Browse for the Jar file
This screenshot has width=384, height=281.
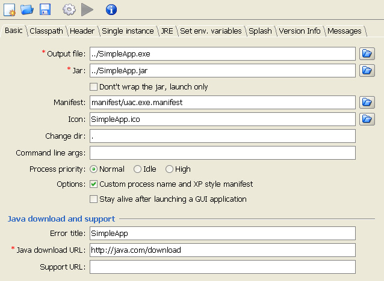click(367, 70)
